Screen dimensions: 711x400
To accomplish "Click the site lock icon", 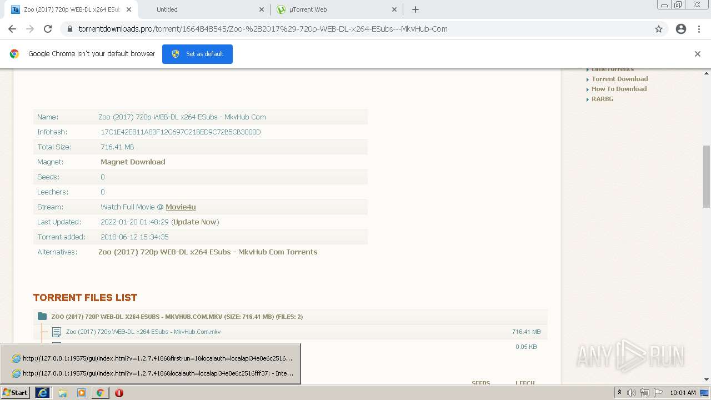I will [70, 29].
